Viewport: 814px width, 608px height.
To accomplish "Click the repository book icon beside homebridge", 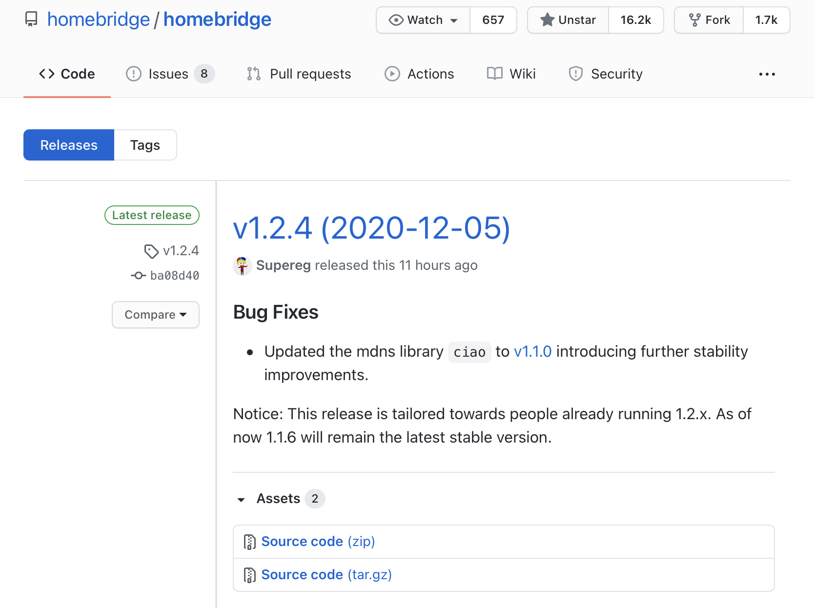I will (31, 20).
